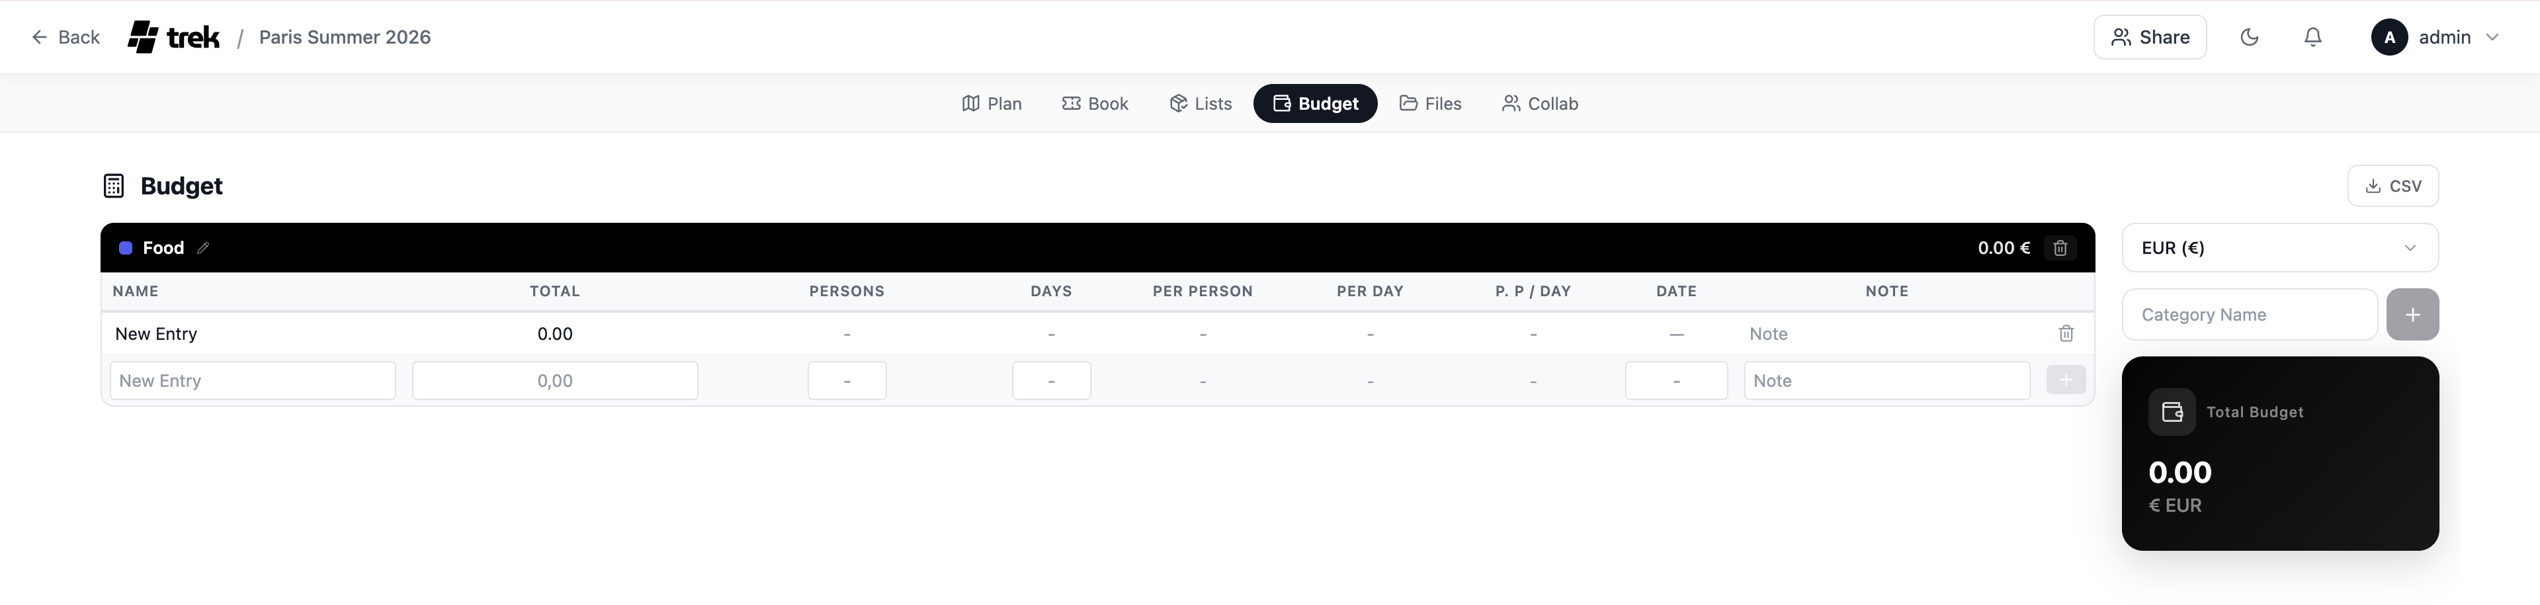Click the Food category blue color swatch
Viewport: 2540px width, 605px height.
[126, 249]
